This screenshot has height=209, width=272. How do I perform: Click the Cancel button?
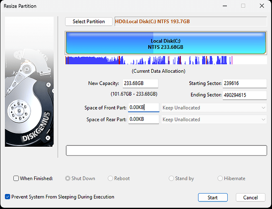[x=251, y=198]
